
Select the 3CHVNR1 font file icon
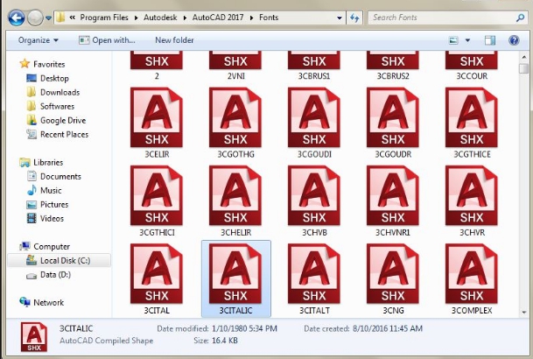393,196
